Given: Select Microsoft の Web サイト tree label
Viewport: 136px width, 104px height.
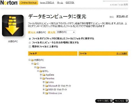Looking at the screenshot, I should pyautogui.click(x=59, y=86).
